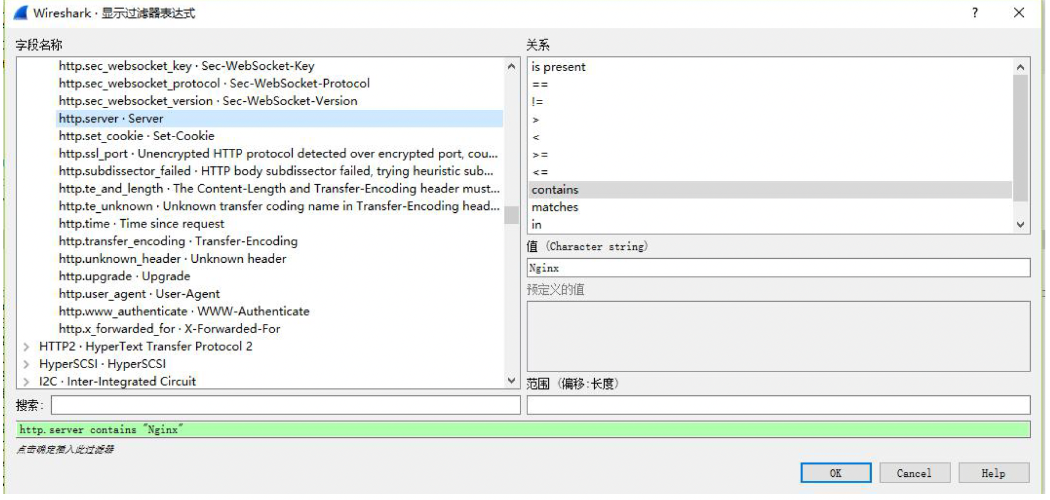The height and width of the screenshot is (500, 1050).
Task: Click the Cancel button
Action: (914, 473)
